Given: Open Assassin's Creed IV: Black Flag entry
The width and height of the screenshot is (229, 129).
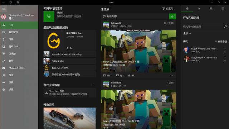Looking at the screenshot, I should click(x=69, y=54).
